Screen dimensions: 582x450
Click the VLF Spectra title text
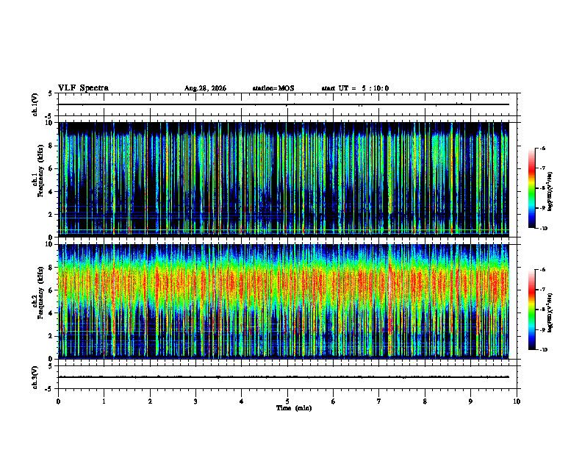(x=83, y=88)
